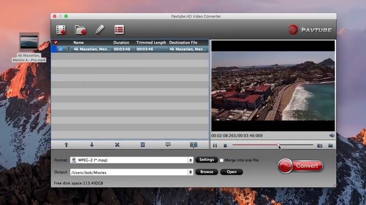Click the duration value 00:03:46
This screenshot has width=366, height=205.
(122, 49)
